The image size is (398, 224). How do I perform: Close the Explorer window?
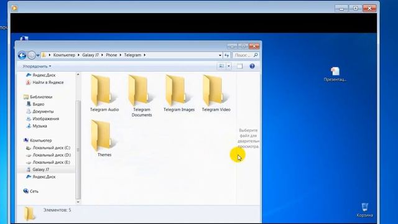(254, 46)
